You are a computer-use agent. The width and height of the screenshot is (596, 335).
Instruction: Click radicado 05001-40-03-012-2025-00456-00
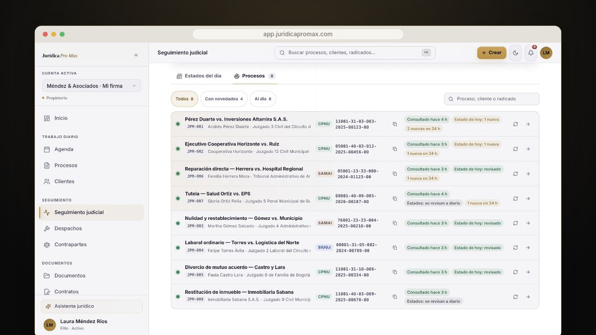tap(356, 149)
